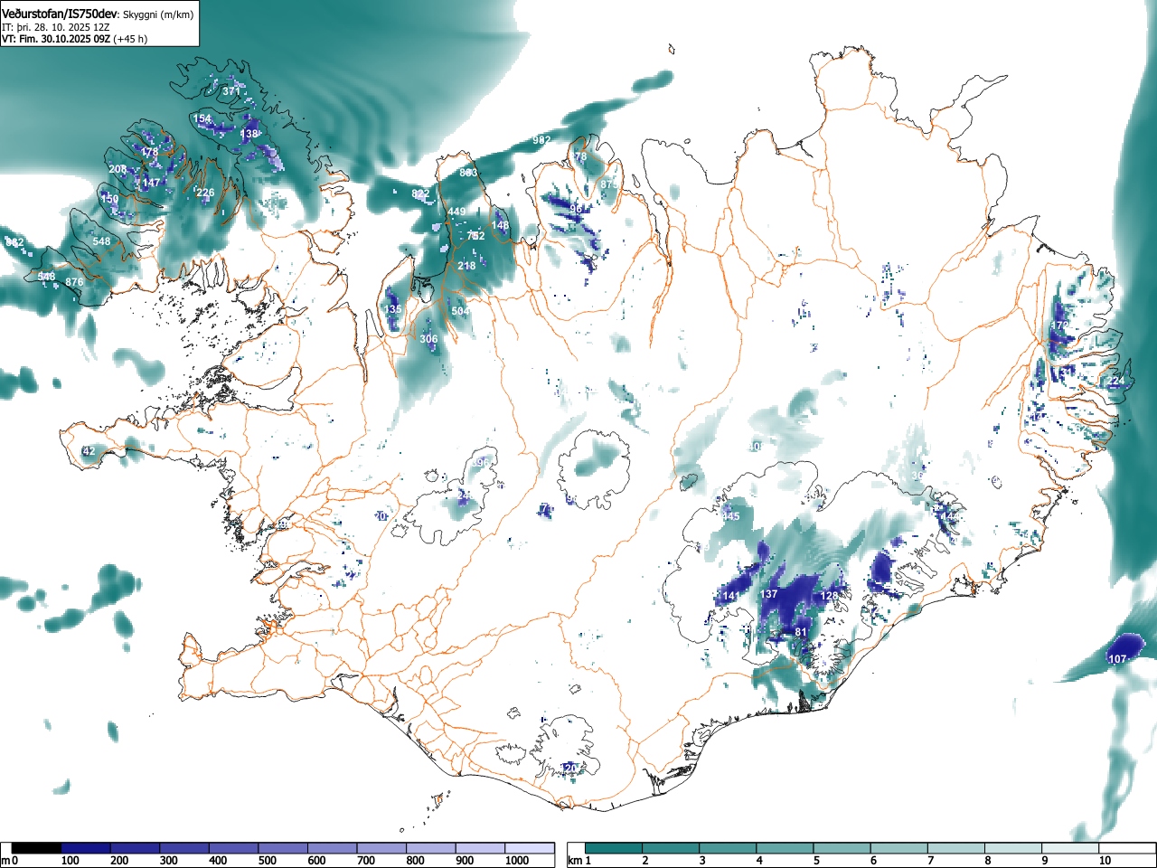Click the 803 visibility value label
The height and width of the screenshot is (868, 1157).
pyautogui.click(x=468, y=174)
